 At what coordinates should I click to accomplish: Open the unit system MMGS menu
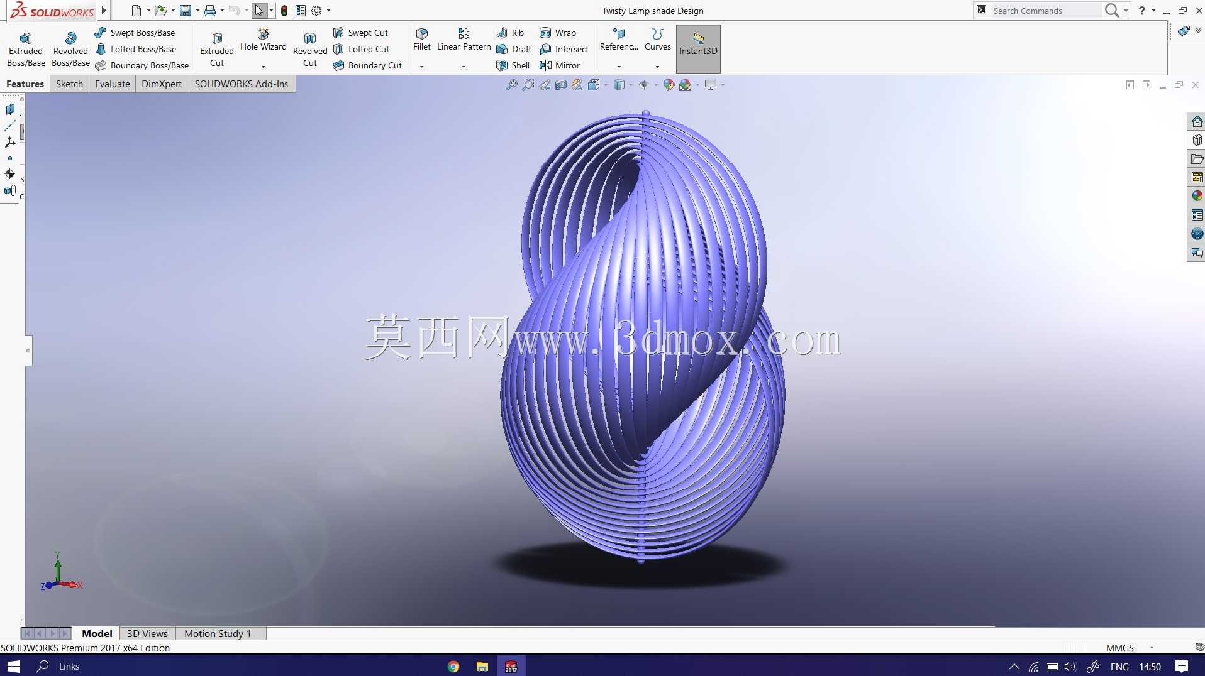coord(1130,648)
